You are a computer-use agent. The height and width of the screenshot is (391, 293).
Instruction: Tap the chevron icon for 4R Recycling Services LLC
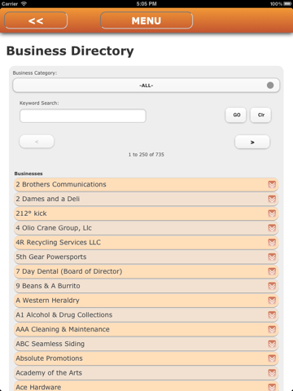point(272,243)
